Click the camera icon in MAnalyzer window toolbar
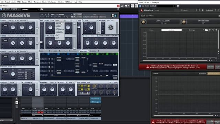This screenshot has height=124, width=220. pyautogui.click(x=178, y=6)
